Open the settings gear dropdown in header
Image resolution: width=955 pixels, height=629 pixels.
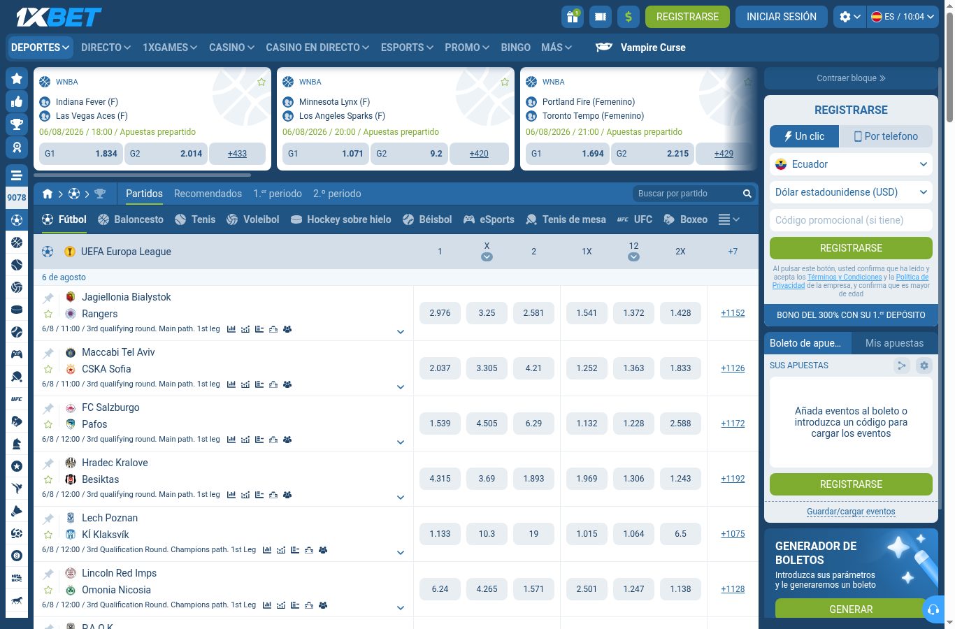[x=849, y=17]
